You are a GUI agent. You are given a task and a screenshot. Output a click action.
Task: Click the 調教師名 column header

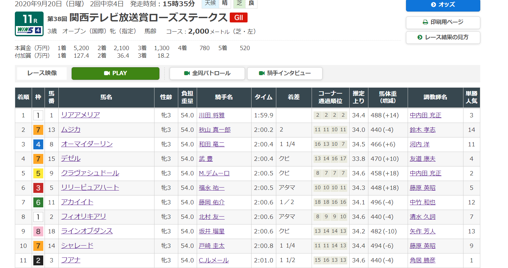pos(435,97)
